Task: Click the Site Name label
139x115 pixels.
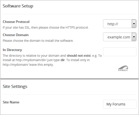Action: point(11,102)
